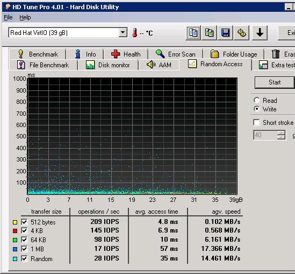The image size is (295, 274).
Task: Click the red 4 KB color swatch
Action: tap(15, 230)
